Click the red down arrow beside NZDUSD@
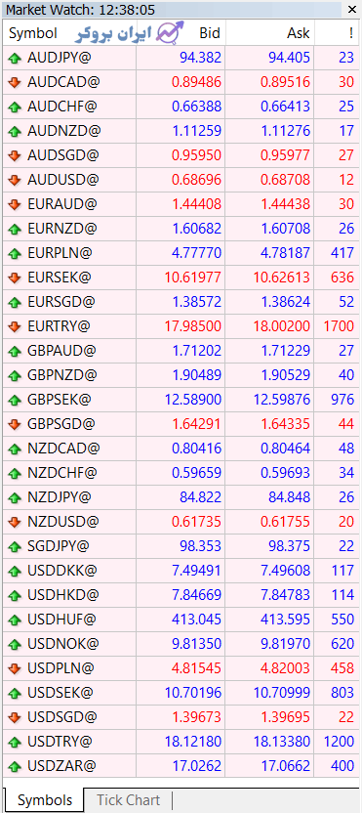 pos(14,522)
